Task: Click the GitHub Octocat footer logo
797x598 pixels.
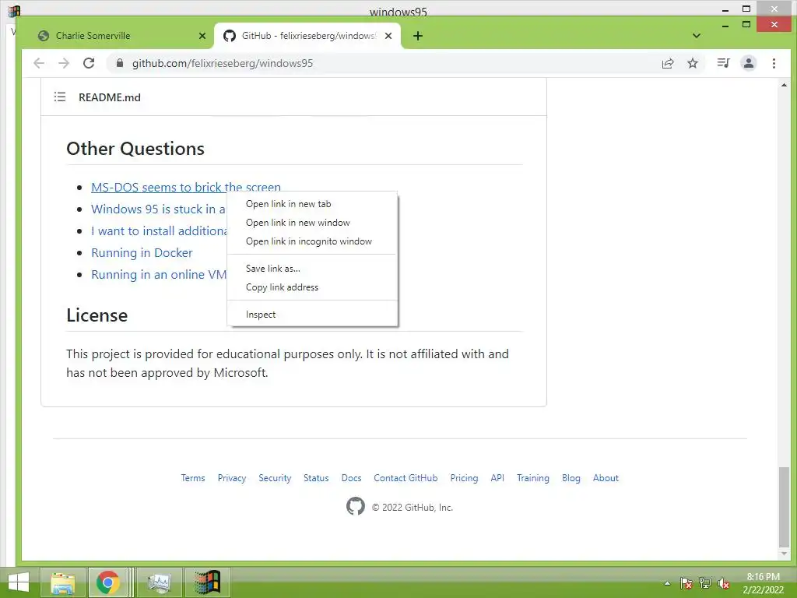Action: coord(355,506)
